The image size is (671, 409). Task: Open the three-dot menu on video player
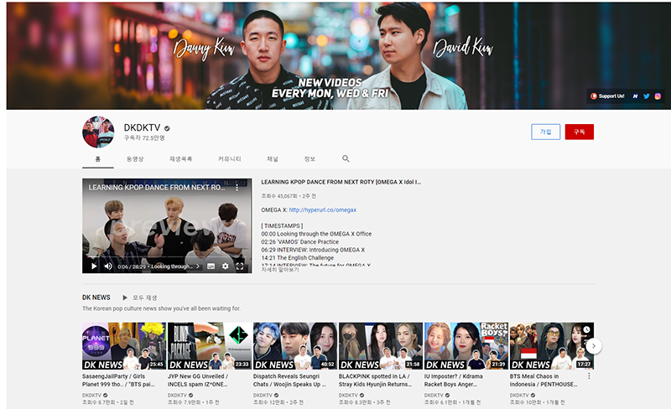click(x=237, y=188)
